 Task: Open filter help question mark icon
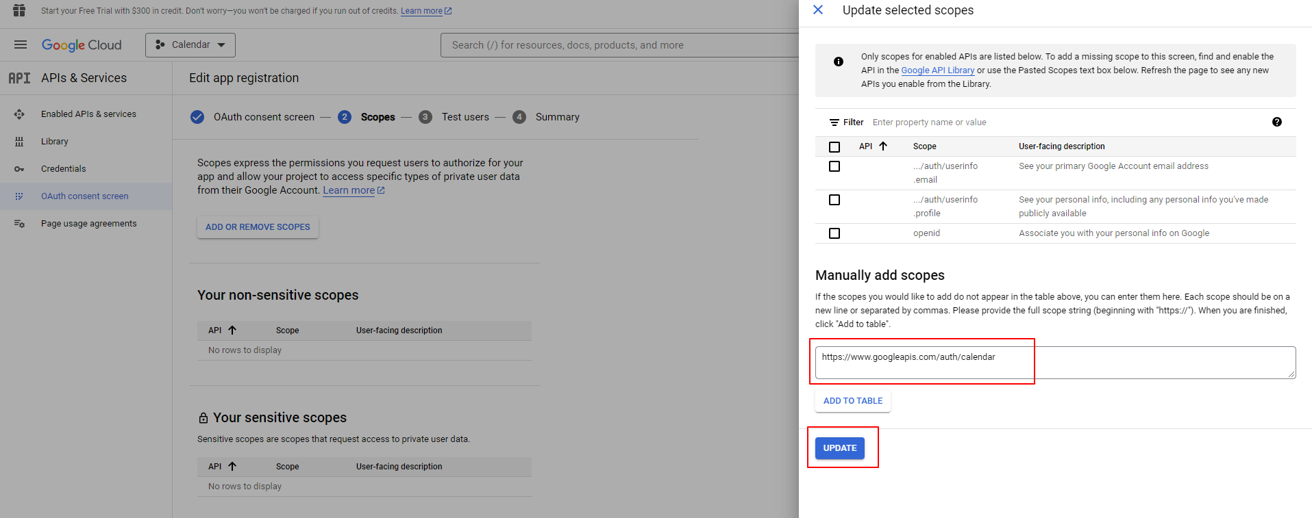tap(1277, 122)
